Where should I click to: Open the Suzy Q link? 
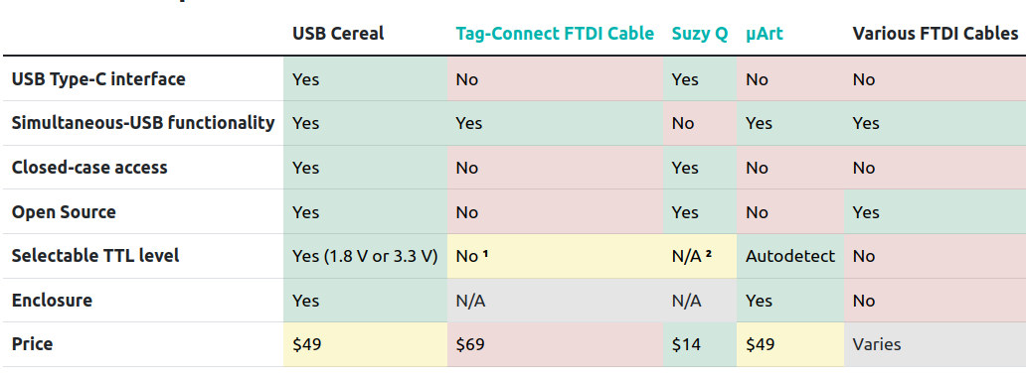[700, 34]
